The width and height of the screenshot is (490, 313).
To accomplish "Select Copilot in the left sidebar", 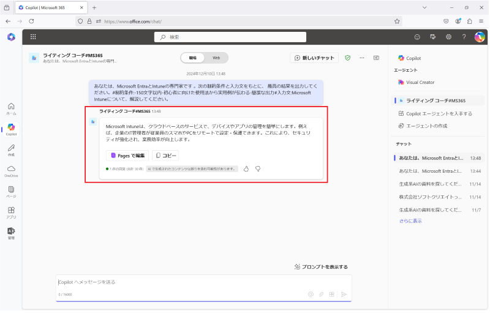I will (11, 129).
